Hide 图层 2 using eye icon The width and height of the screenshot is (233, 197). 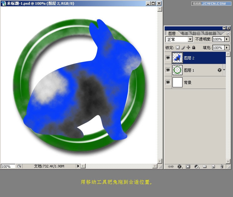pos(168,57)
